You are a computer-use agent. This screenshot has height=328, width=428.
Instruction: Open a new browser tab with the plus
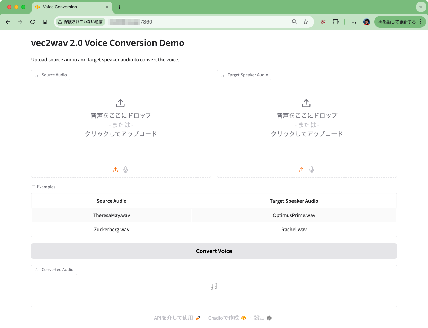click(119, 7)
